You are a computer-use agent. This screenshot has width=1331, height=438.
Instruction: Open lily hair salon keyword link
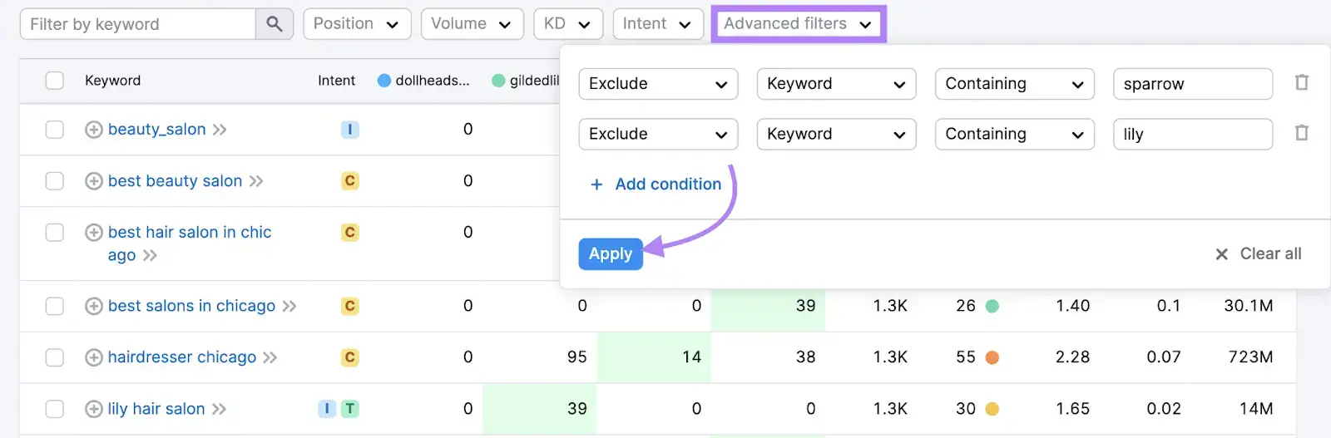156,409
